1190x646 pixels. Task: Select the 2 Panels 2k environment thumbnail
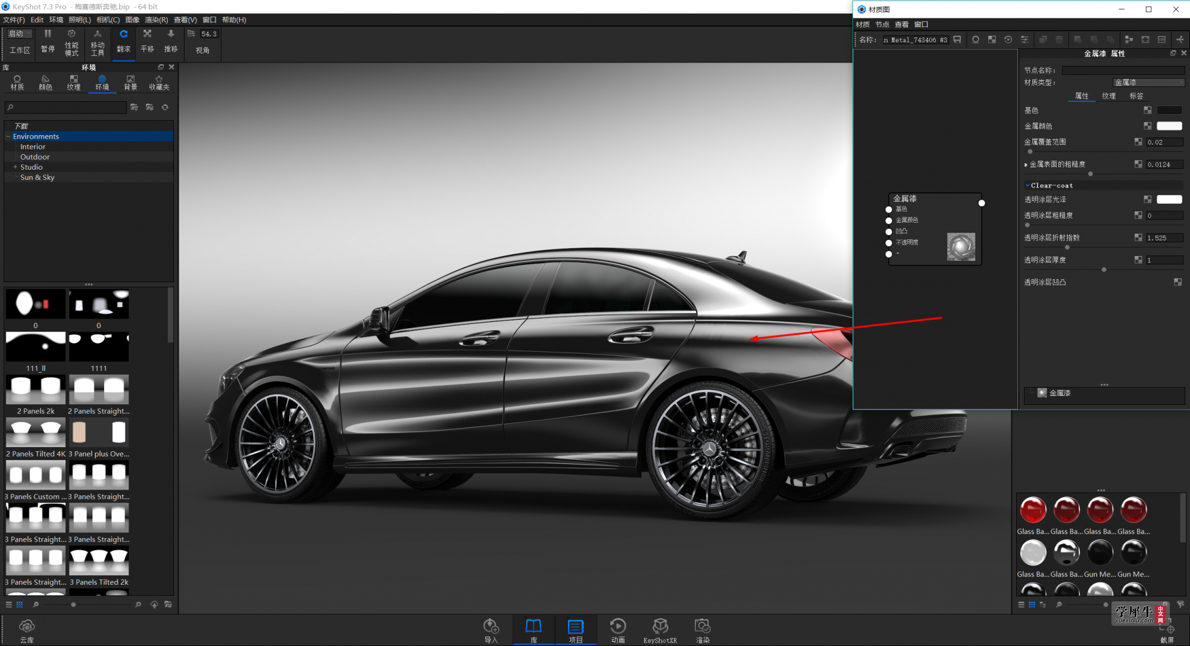pos(36,389)
